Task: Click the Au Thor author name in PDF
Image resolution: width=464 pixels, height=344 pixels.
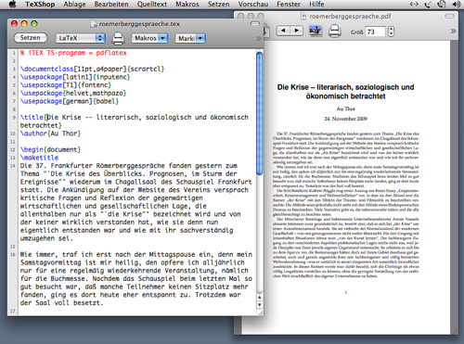Action: [x=345, y=108]
